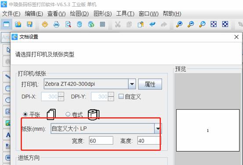The width and height of the screenshot is (243, 165).
Task: Click the database with green check icon
Action: 91,24
